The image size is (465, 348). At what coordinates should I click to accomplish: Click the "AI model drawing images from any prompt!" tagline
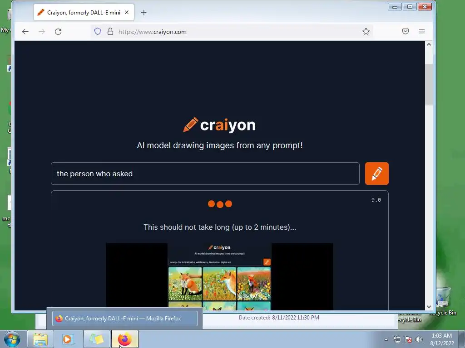point(220,145)
